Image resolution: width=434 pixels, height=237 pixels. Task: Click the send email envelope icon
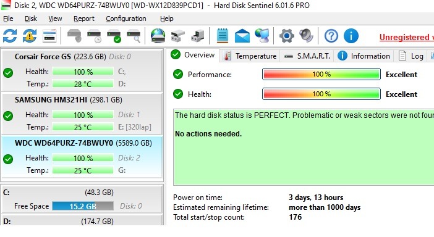(242, 36)
